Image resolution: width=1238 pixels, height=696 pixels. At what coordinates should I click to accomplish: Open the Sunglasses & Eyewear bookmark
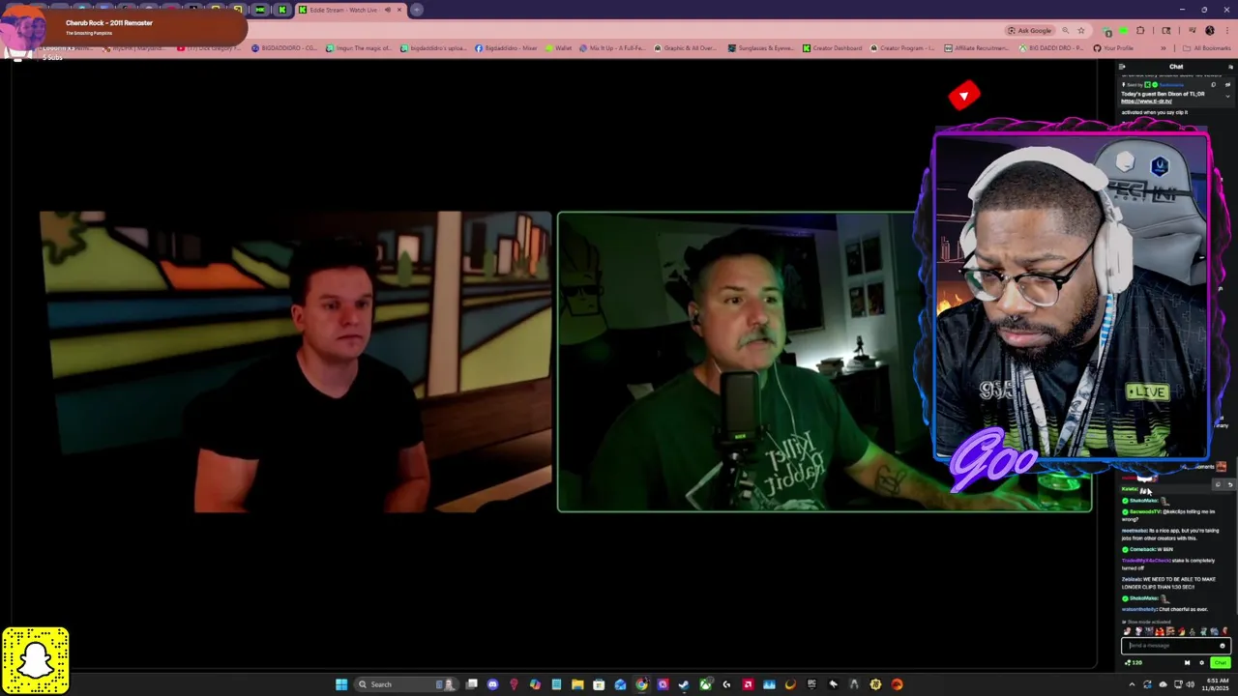(760, 48)
